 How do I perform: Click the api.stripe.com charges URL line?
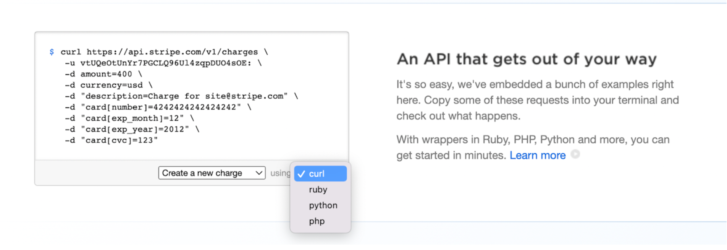tap(172, 52)
